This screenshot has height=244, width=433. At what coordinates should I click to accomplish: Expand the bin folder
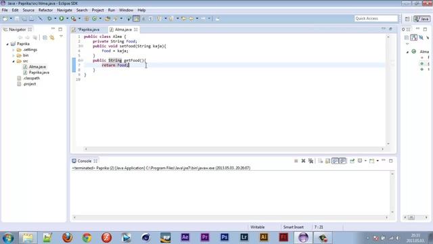pyautogui.click(x=14, y=56)
